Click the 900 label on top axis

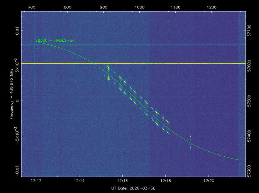103,7
